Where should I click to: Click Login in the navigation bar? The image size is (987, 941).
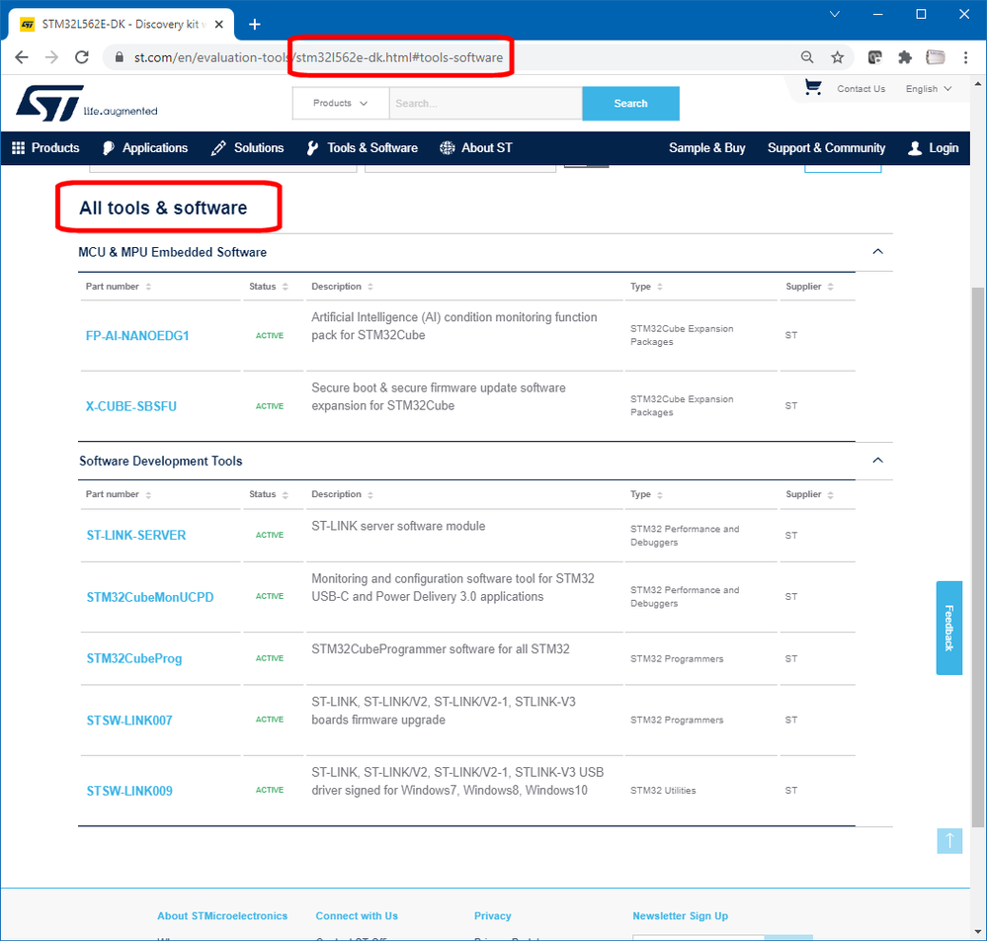(x=934, y=148)
